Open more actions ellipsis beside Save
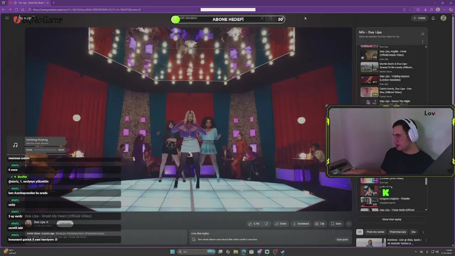The height and width of the screenshot is (256, 455). click(x=349, y=224)
